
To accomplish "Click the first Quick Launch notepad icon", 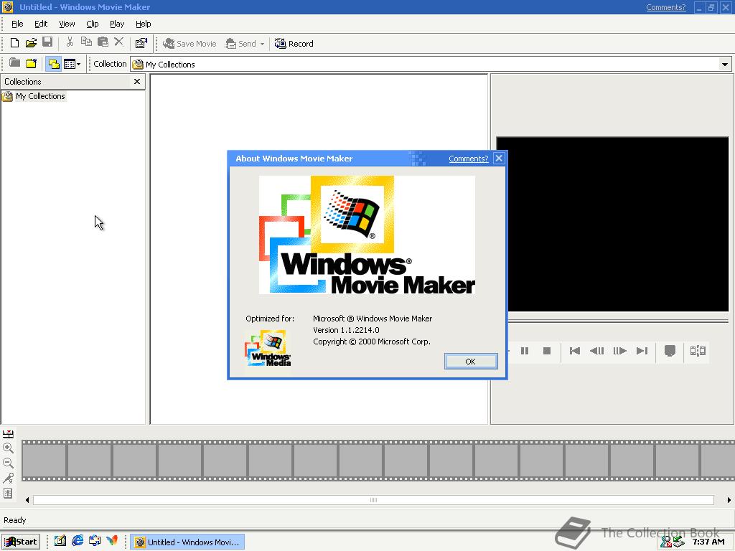I will pyautogui.click(x=60, y=541).
